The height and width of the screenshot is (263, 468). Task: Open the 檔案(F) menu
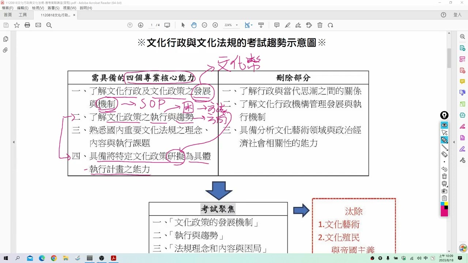pos(7,8)
